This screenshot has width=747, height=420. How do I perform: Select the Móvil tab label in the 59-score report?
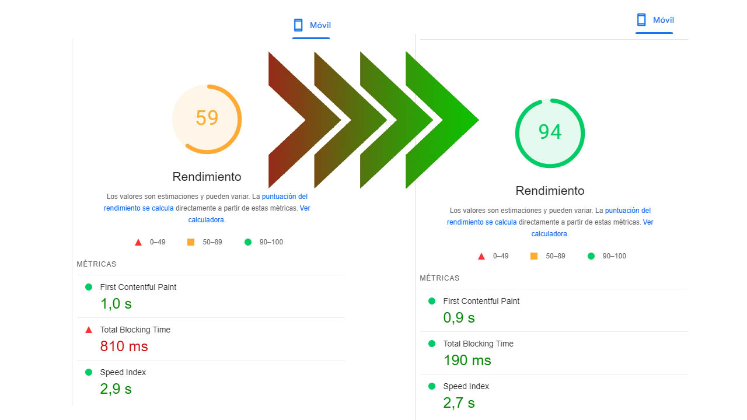click(320, 25)
